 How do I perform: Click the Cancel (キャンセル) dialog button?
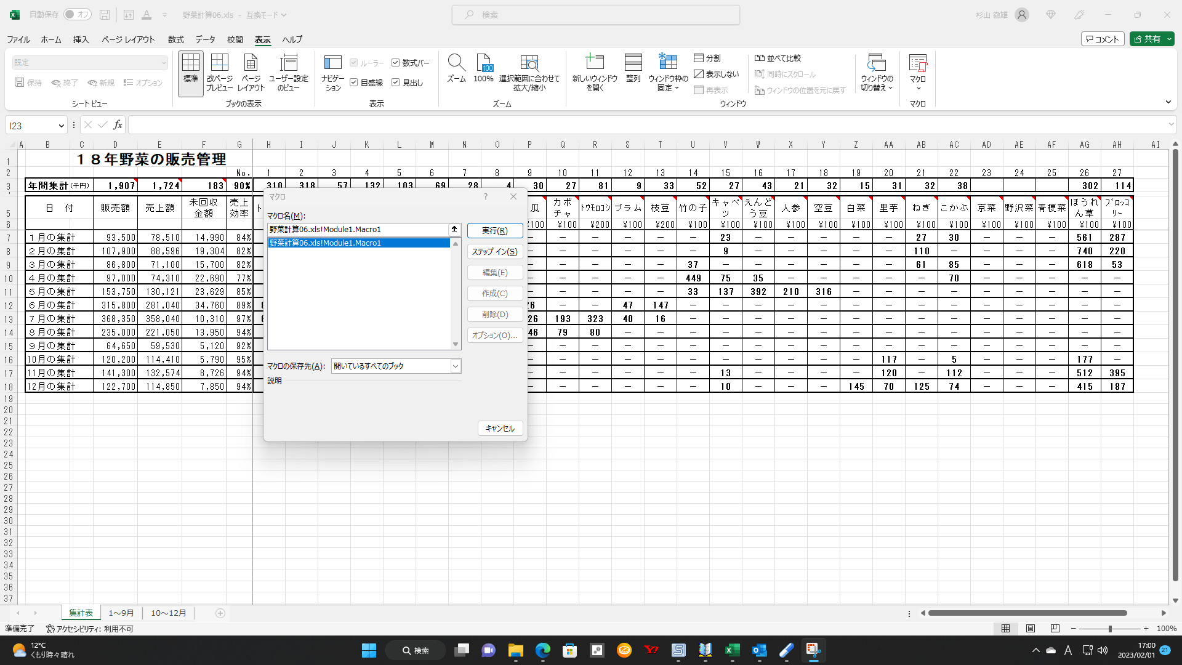coord(500,429)
